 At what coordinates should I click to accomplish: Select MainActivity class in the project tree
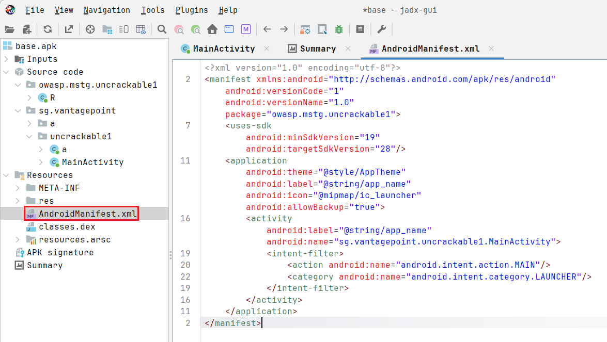[92, 162]
